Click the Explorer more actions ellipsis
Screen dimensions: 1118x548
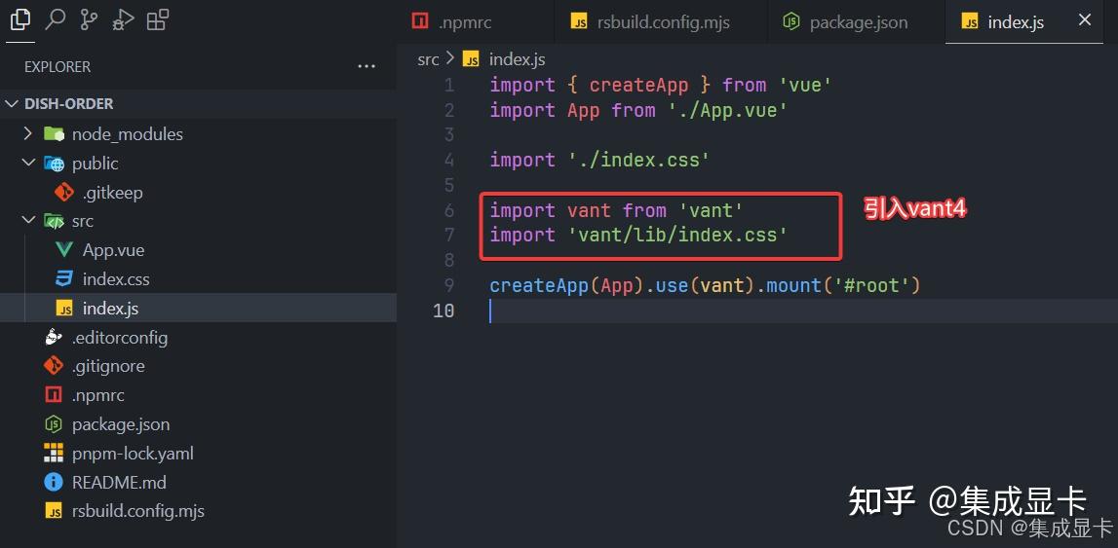click(x=366, y=66)
